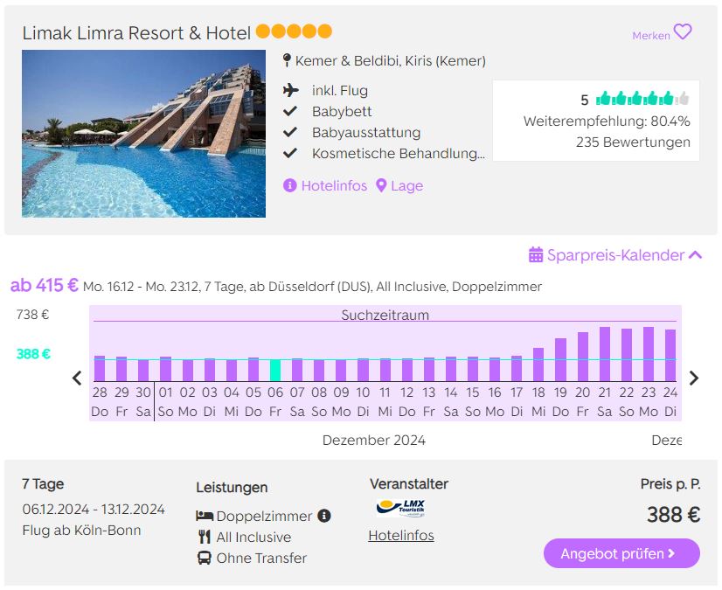The image size is (722, 590).
Task: Click the location pin before Kemer & Beldibi
Action: [x=287, y=60]
